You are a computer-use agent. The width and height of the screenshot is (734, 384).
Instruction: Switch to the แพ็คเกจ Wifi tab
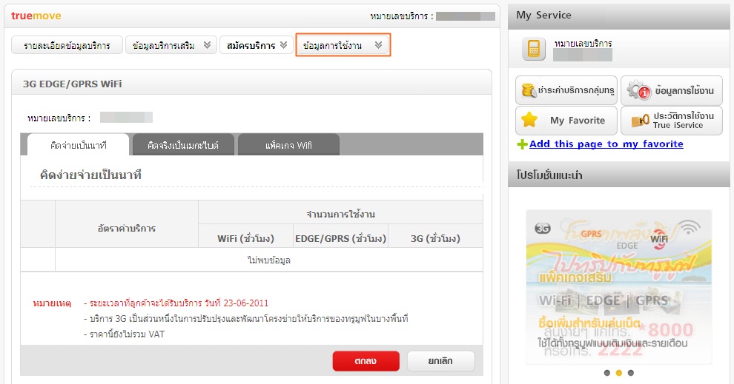[x=288, y=145]
